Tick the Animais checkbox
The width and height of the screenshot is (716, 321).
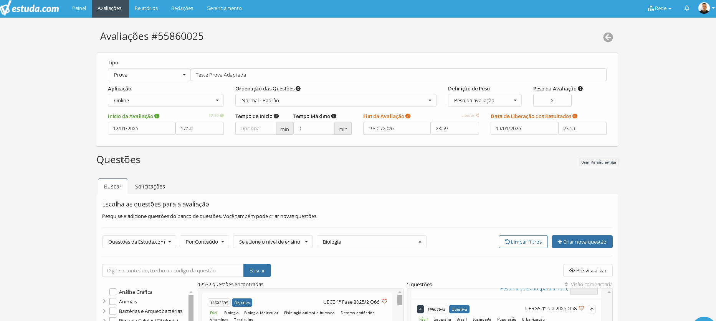click(113, 301)
